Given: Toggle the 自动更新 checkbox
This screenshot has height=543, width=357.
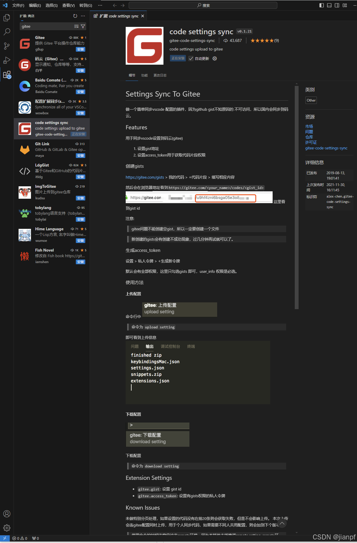Looking at the screenshot, I should pyautogui.click(x=191, y=58).
